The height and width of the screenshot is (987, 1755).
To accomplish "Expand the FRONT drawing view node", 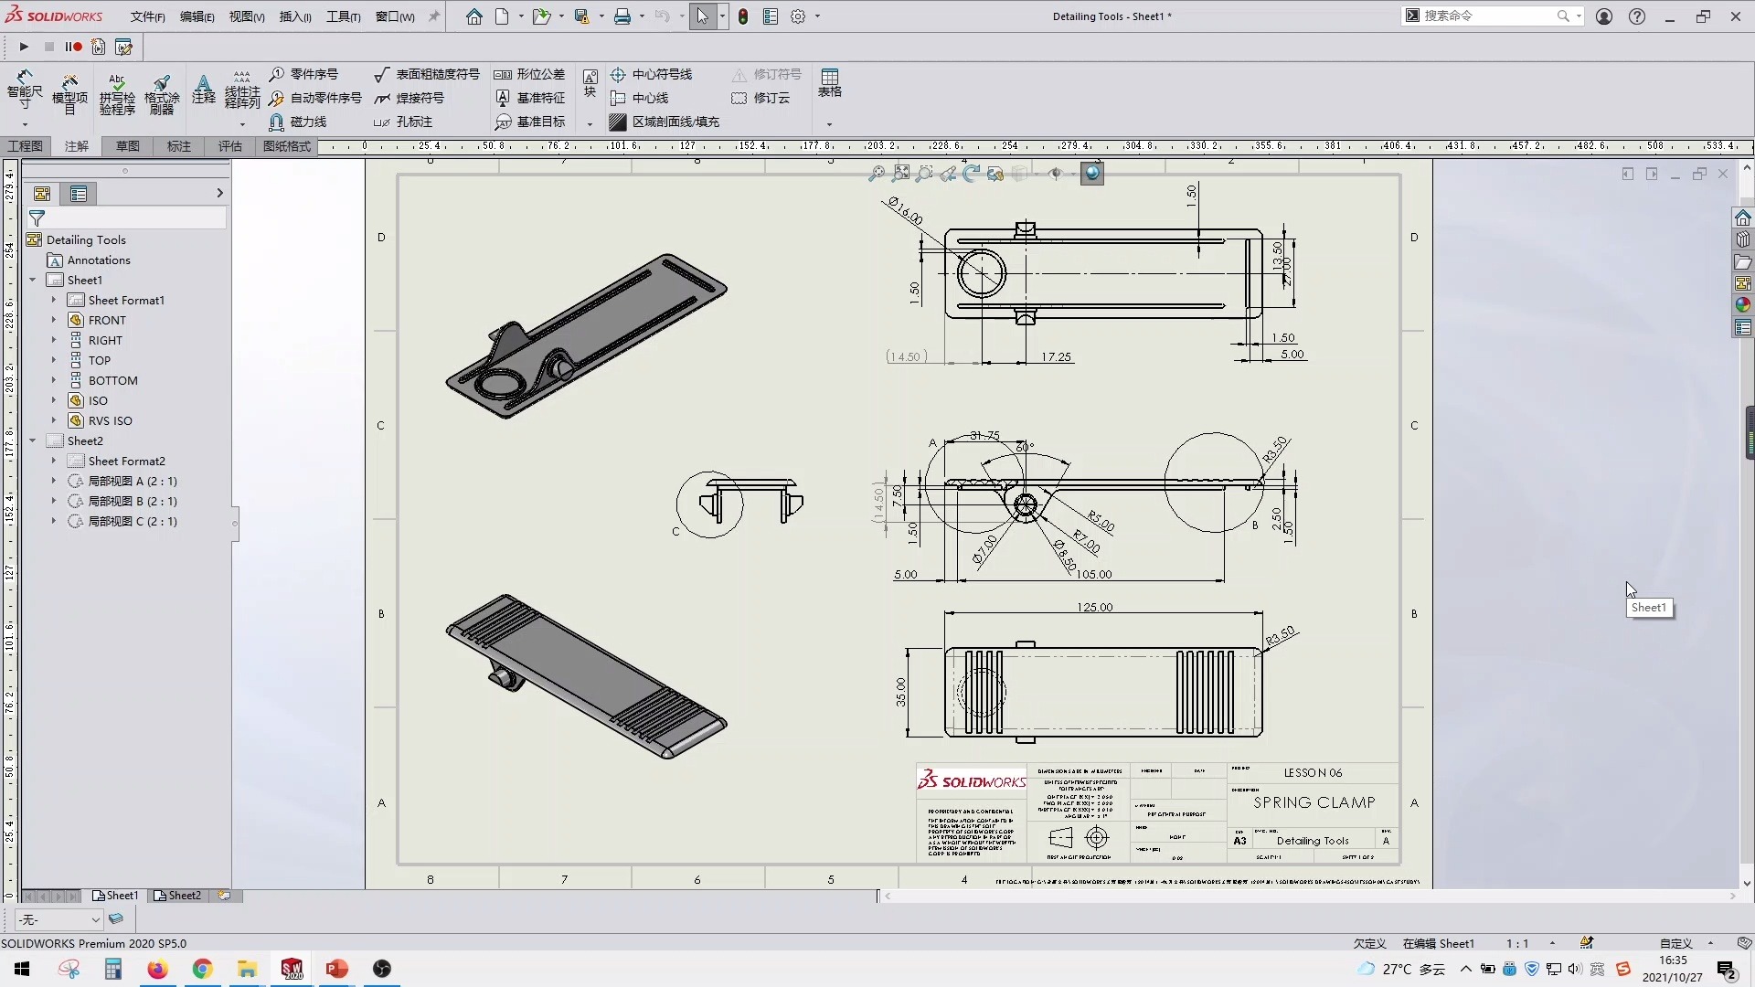I will (x=54, y=320).
